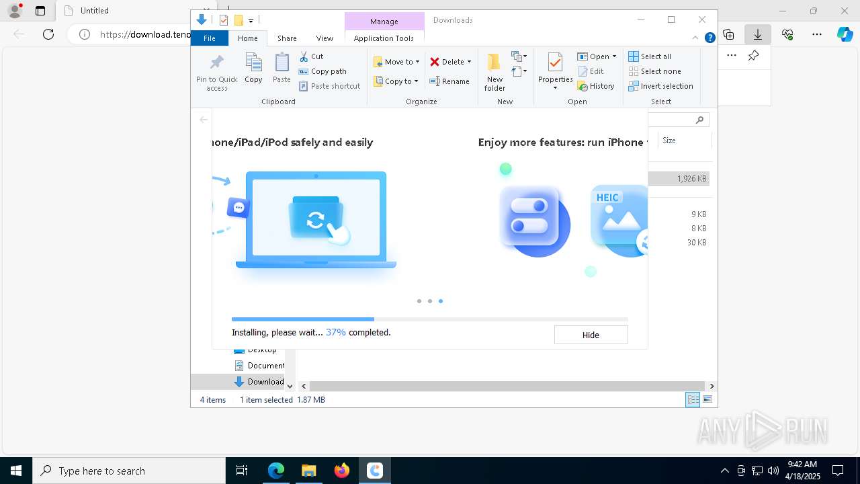The image size is (860, 484).
Task: Select the second carousel dot
Action: [x=430, y=301]
